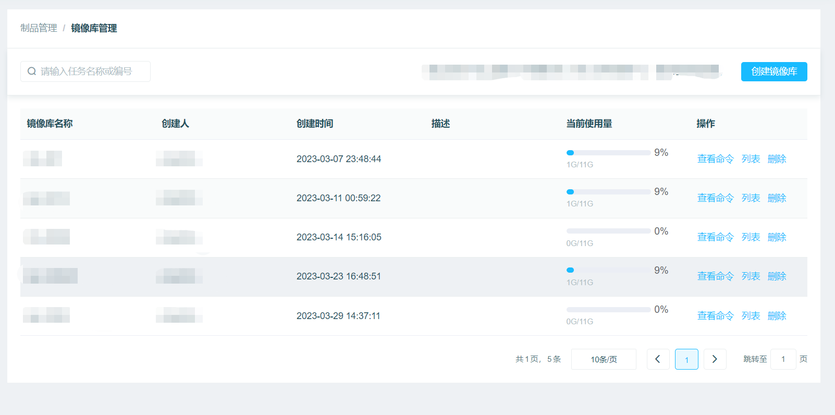The image size is (835, 415).
Task: 删除 the 2023-03-11 00:59:22 repository
Action: click(x=777, y=198)
